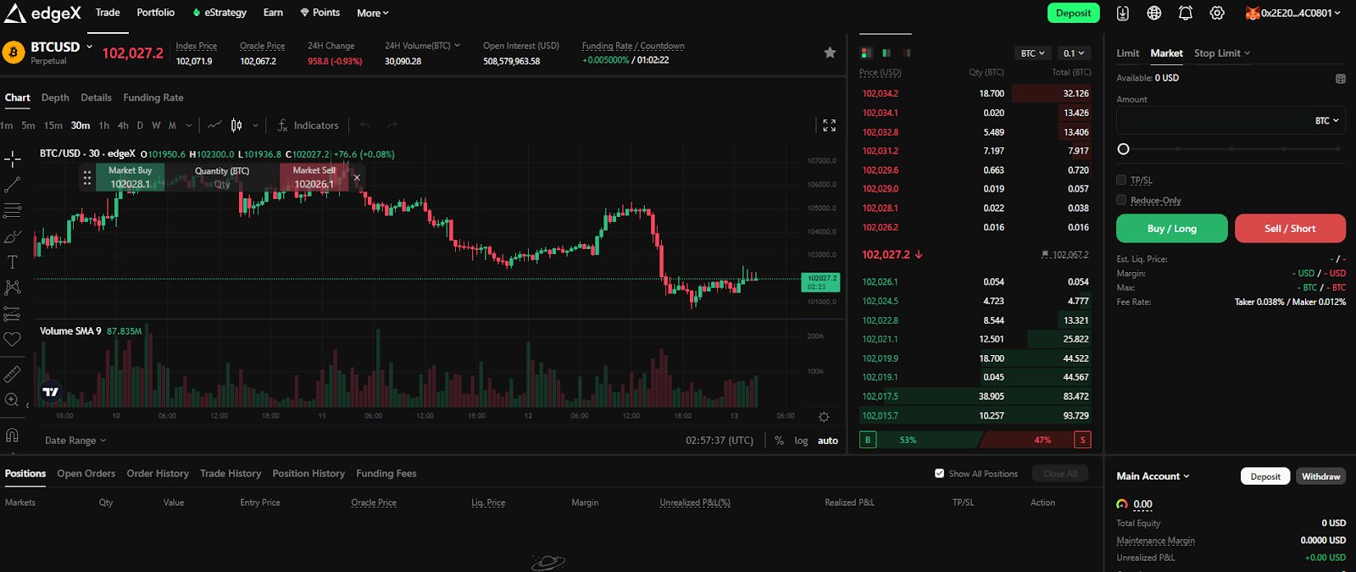The height and width of the screenshot is (572, 1356).
Task: Expand the Main Account dropdown
Action: pyautogui.click(x=1153, y=476)
